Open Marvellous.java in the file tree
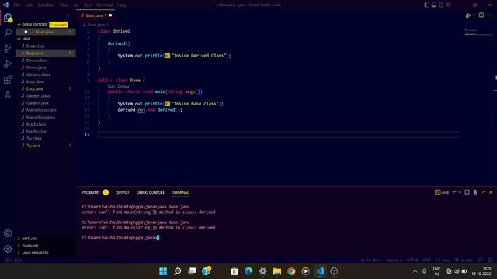This screenshot has height=279, width=497. point(46,117)
